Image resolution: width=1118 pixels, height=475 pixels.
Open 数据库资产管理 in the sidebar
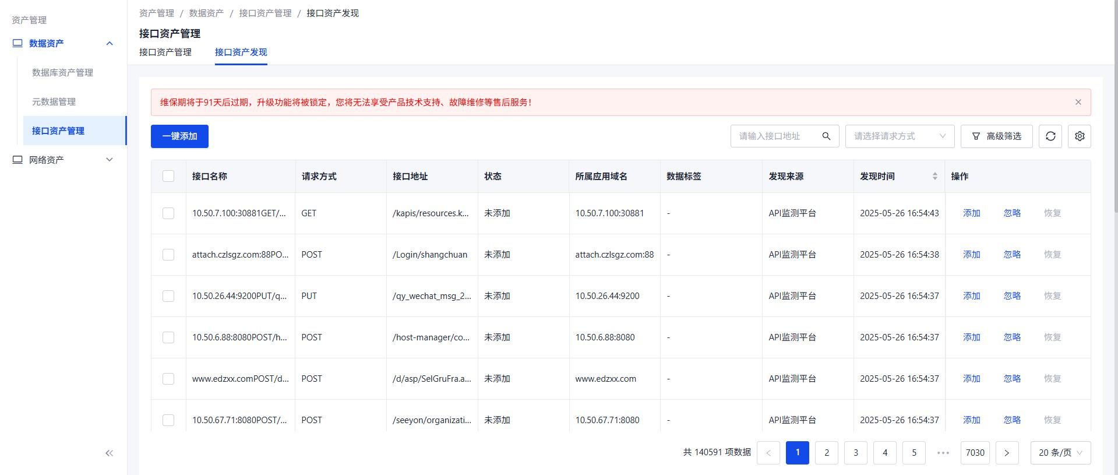62,72
